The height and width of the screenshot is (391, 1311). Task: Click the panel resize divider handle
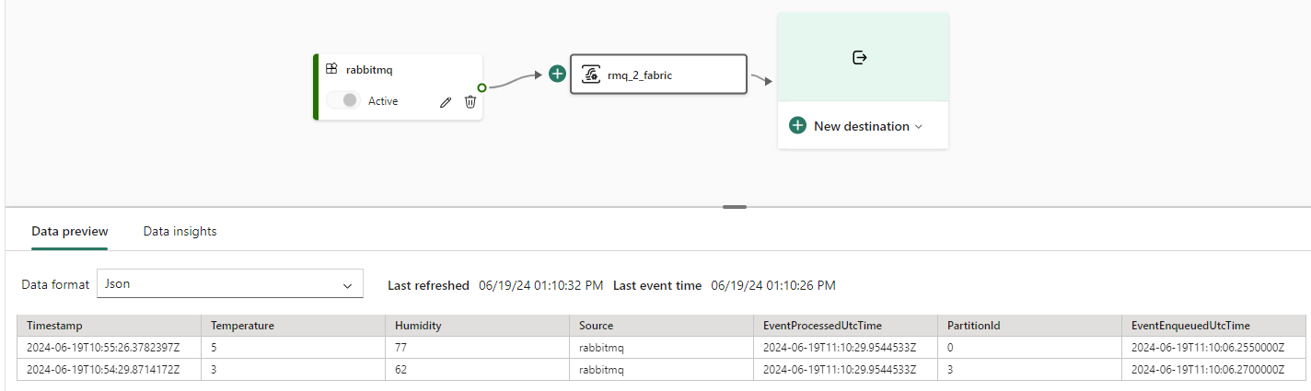[735, 207]
